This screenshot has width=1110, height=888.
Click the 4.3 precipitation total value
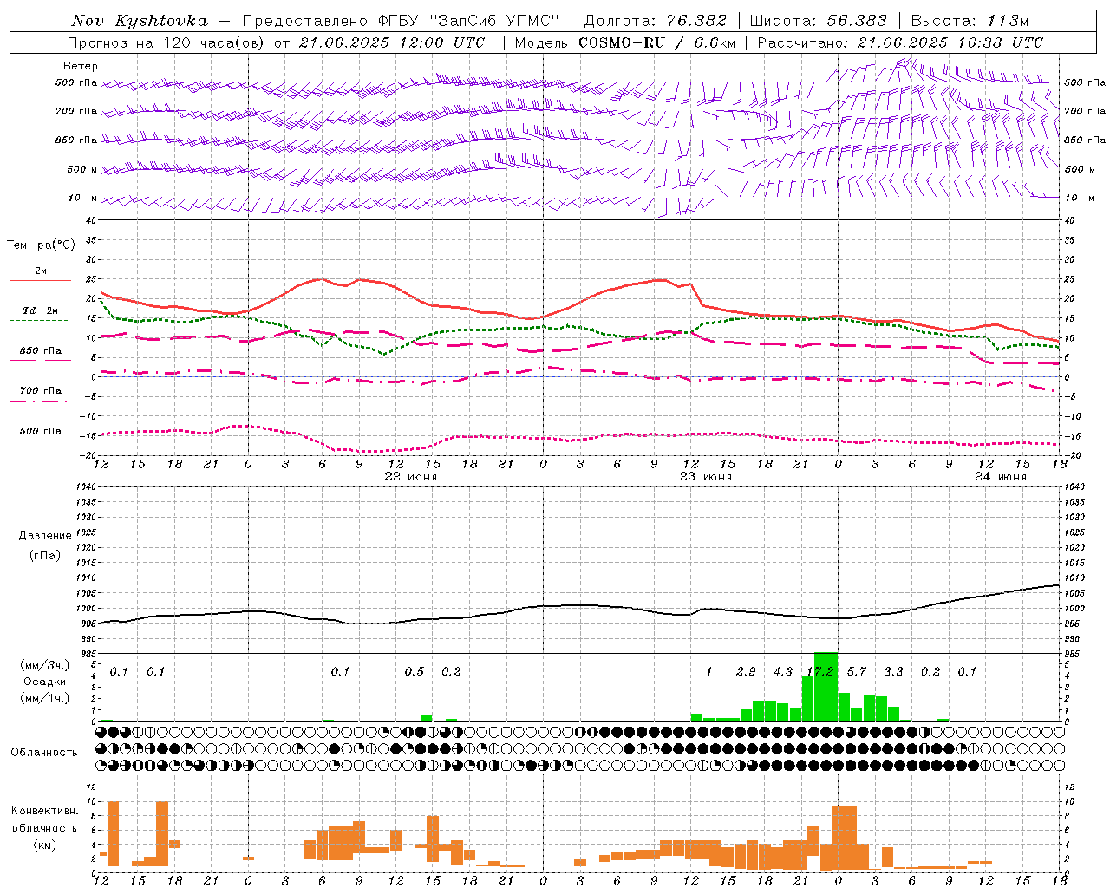point(783,672)
